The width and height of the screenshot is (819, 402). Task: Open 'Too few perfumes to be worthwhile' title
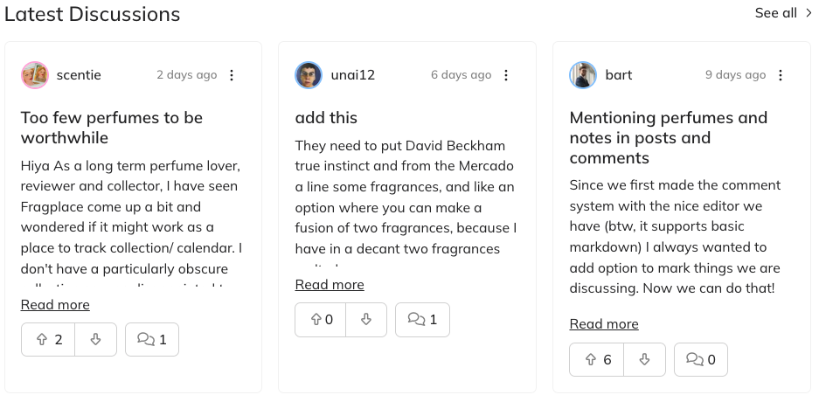[x=112, y=128]
